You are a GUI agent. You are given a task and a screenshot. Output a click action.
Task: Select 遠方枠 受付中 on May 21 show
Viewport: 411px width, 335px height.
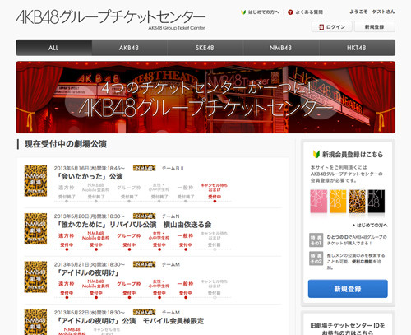click(67, 289)
